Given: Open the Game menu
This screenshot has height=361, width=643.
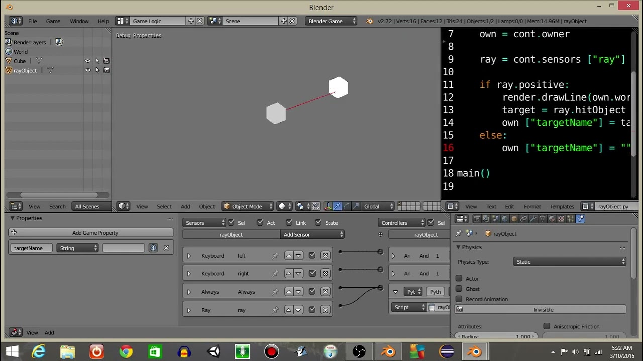Looking at the screenshot, I should point(53,21).
